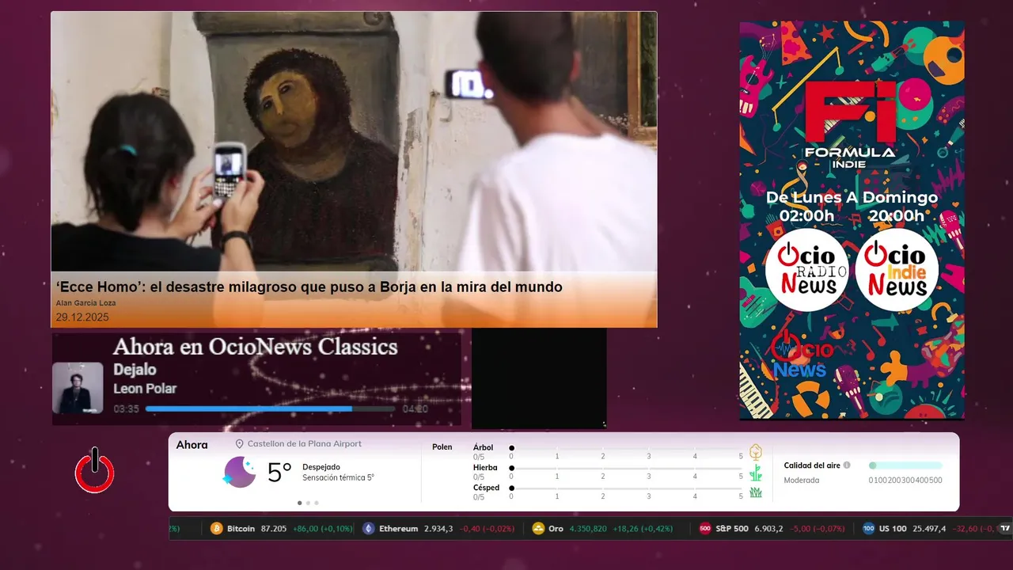
Task: Click the Leon Polar album art thumbnail
Action: pos(78,388)
